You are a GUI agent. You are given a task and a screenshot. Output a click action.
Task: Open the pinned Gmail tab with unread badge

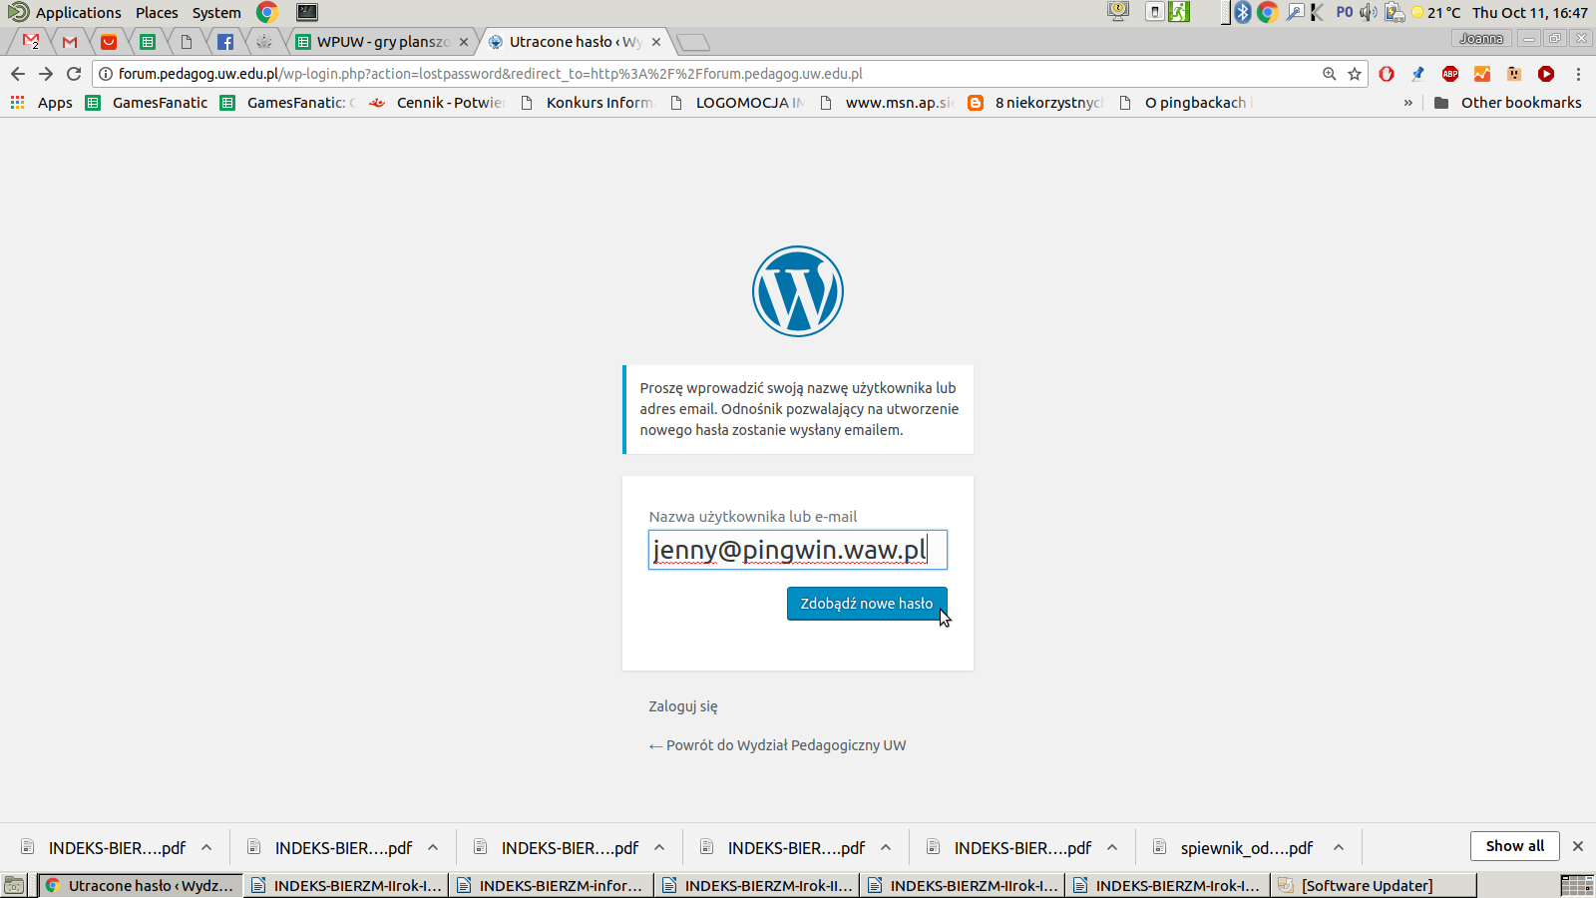click(31, 42)
